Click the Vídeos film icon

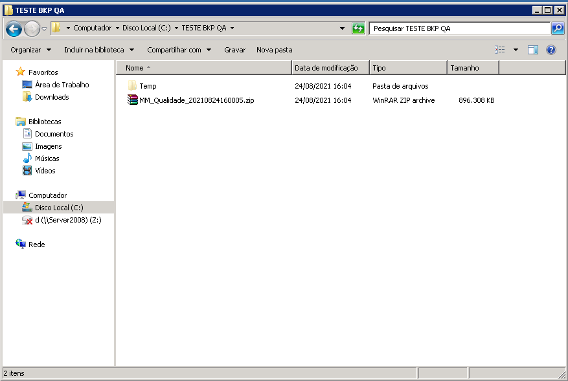point(27,170)
